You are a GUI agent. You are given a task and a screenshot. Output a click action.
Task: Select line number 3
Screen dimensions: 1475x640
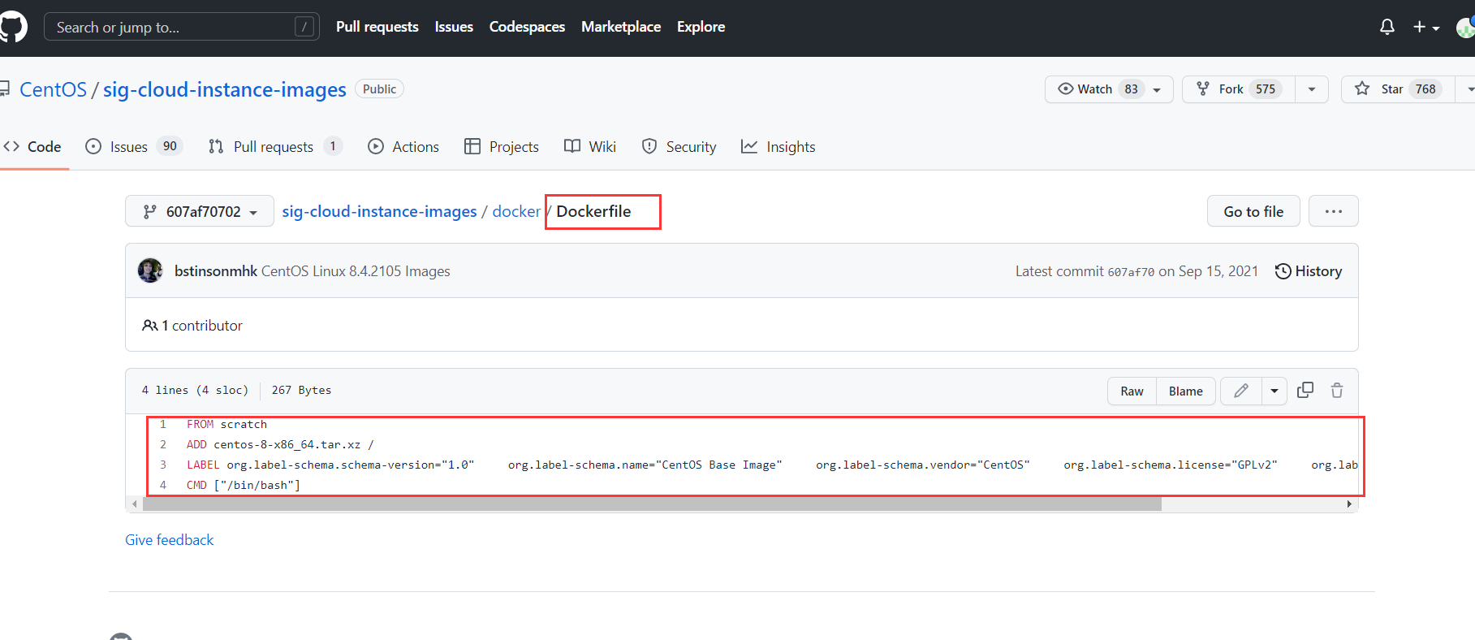pos(163,465)
